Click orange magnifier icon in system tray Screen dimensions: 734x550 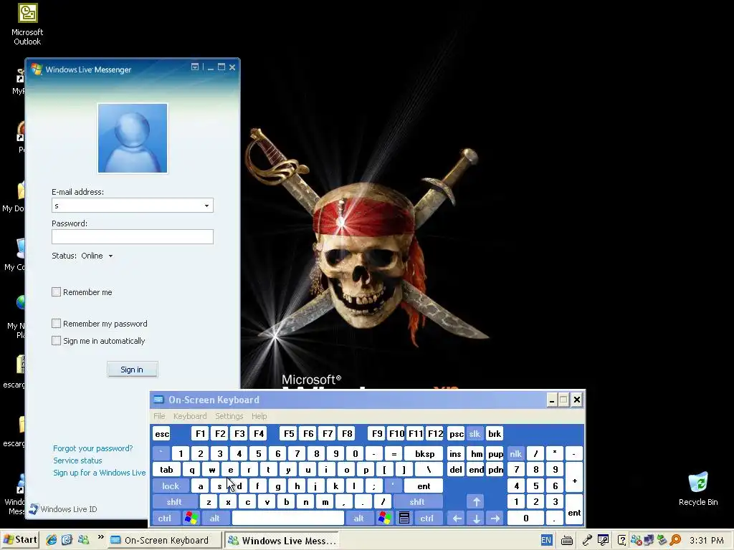point(675,541)
